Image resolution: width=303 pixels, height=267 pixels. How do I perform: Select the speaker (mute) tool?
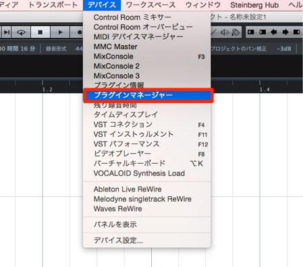[225, 32]
